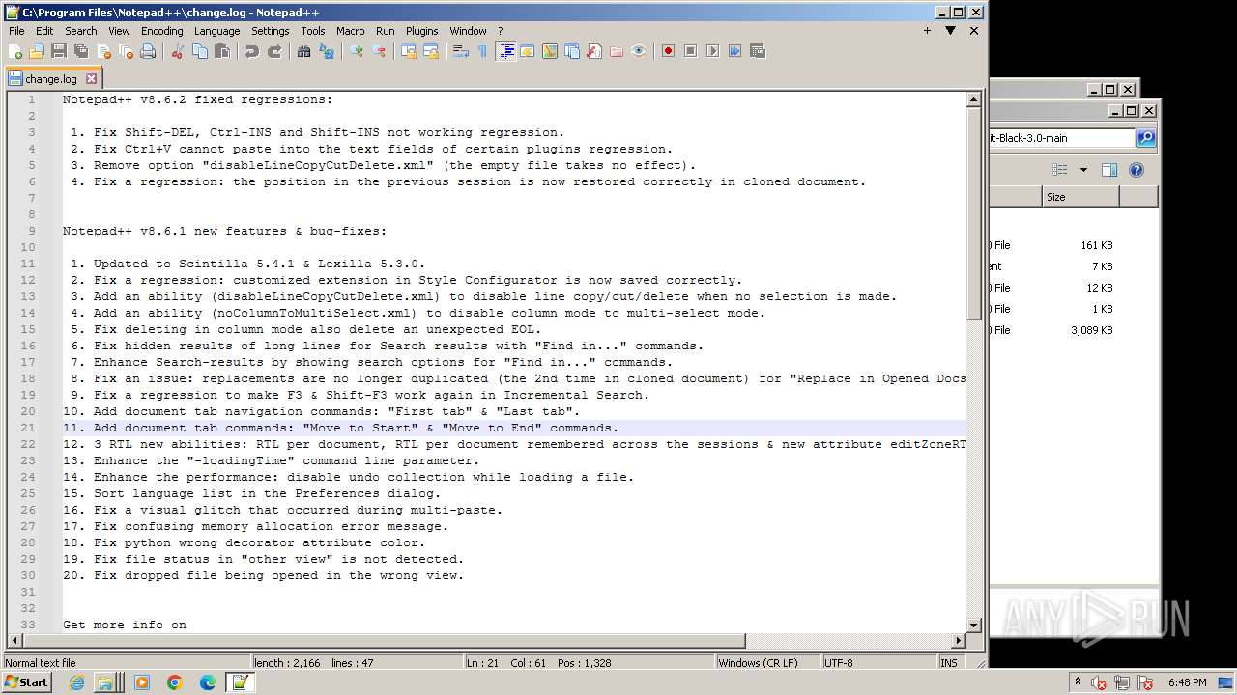This screenshot has width=1237, height=695.
Task: Click the Start button on taskbar
Action: pyautogui.click(x=26, y=682)
